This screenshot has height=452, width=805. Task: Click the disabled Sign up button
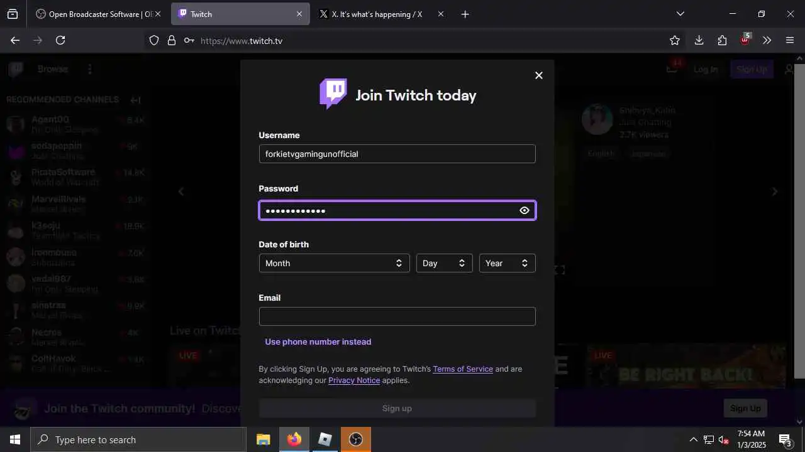397,408
